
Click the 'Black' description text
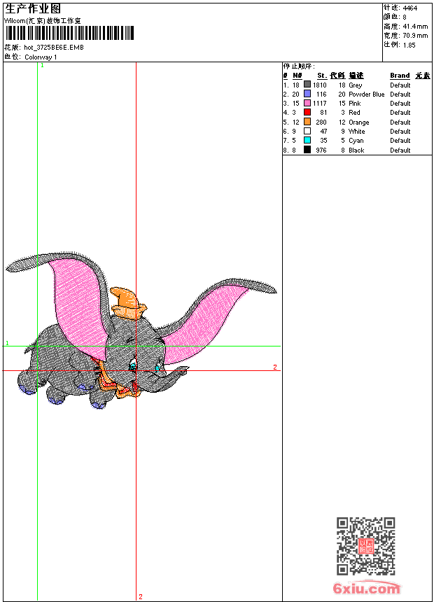coord(356,150)
